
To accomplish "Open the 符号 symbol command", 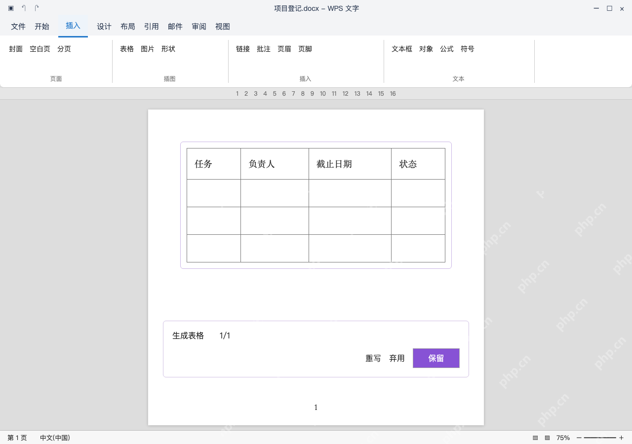I will (468, 49).
